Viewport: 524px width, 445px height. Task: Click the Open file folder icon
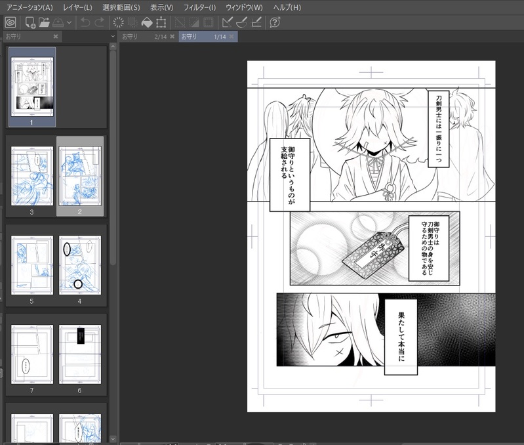[x=44, y=23]
